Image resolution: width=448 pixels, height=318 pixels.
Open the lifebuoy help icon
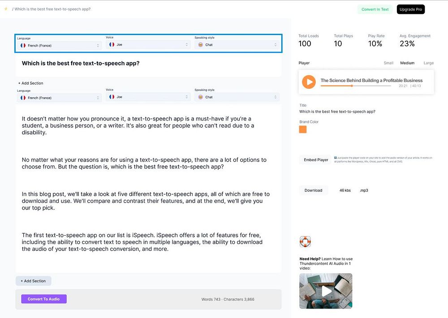click(x=305, y=242)
